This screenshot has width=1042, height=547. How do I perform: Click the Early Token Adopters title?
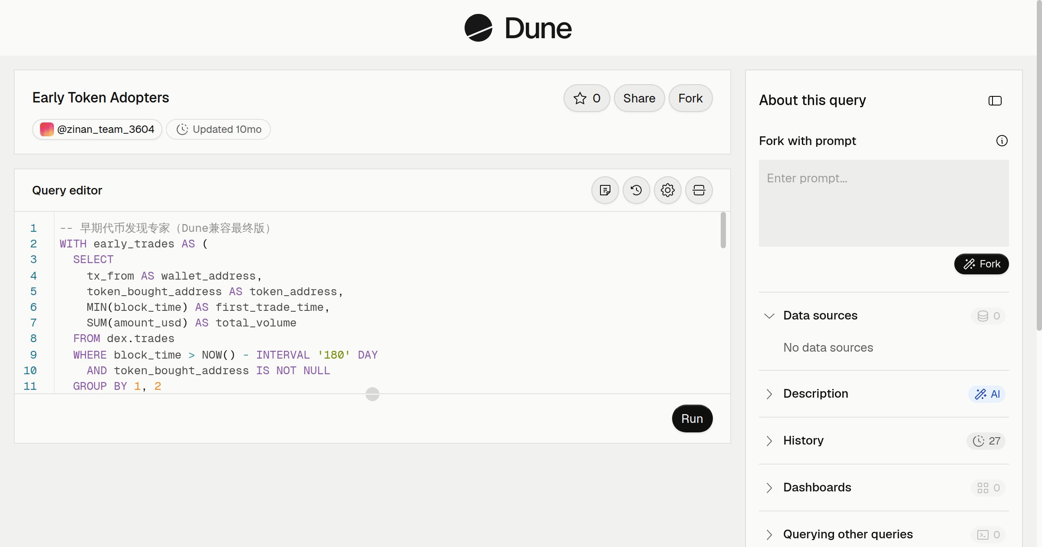pyautogui.click(x=100, y=98)
